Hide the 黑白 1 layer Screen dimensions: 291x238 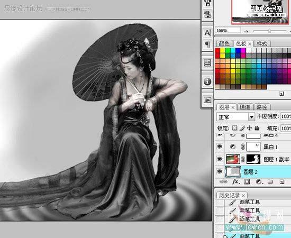(220, 147)
